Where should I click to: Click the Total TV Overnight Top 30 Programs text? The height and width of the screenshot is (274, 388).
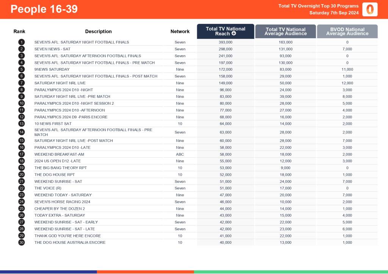point(318,6)
